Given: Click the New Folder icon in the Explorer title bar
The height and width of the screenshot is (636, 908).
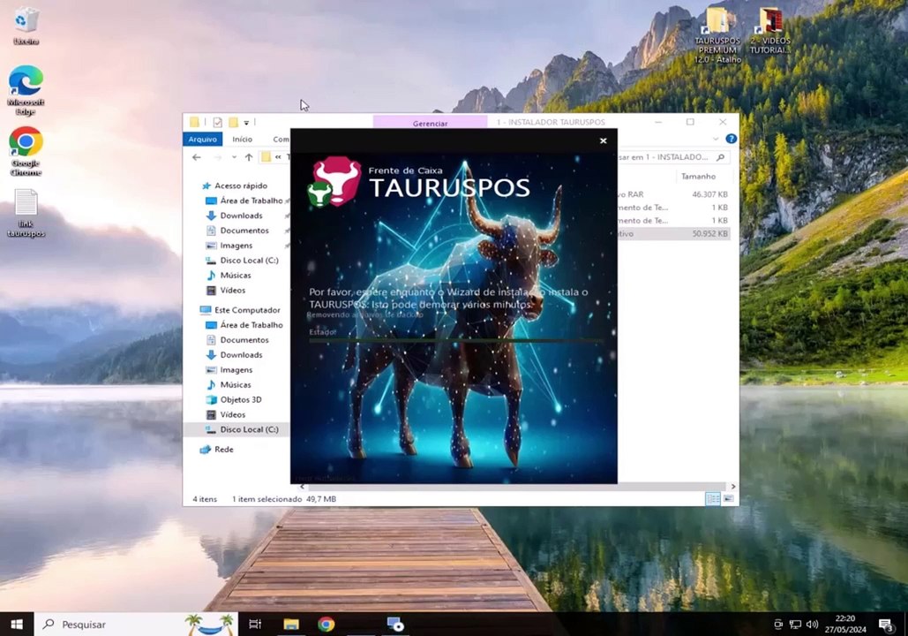Looking at the screenshot, I should click(x=233, y=122).
